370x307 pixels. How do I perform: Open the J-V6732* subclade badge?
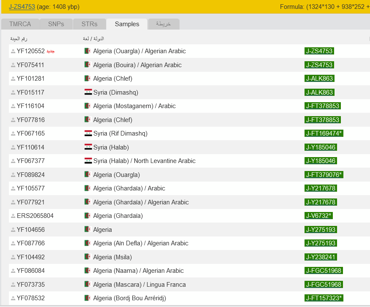pos(318,216)
